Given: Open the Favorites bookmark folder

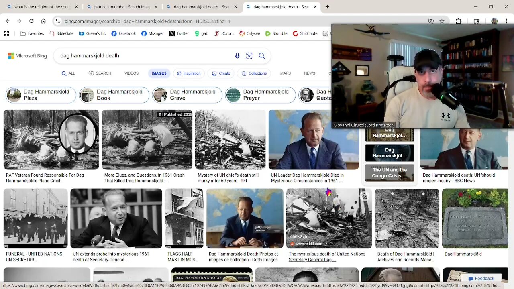Looking at the screenshot, I should point(32,33).
